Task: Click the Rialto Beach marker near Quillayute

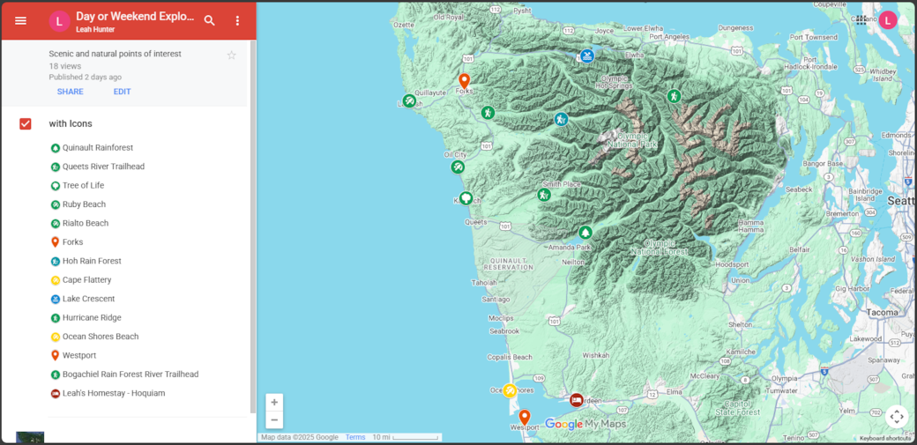Action: (409, 101)
